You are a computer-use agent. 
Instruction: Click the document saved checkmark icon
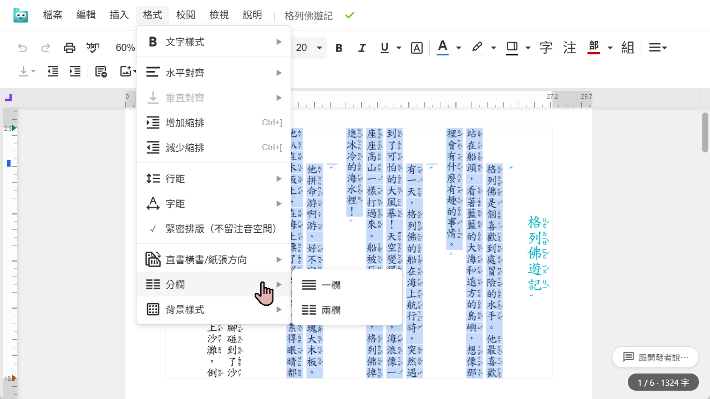[x=349, y=16]
